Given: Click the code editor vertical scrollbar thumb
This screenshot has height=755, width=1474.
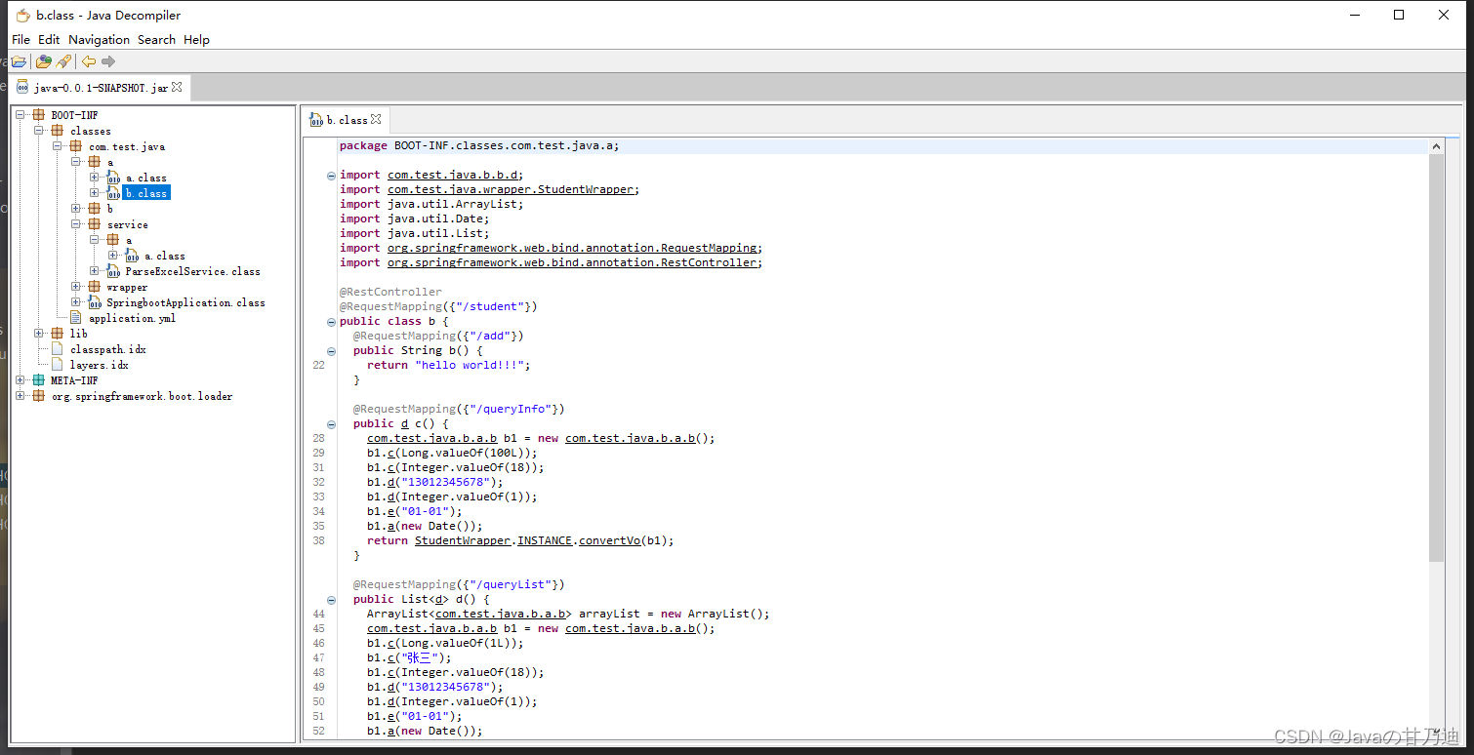Looking at the screenshot, I should click(x=1436, y=357).
